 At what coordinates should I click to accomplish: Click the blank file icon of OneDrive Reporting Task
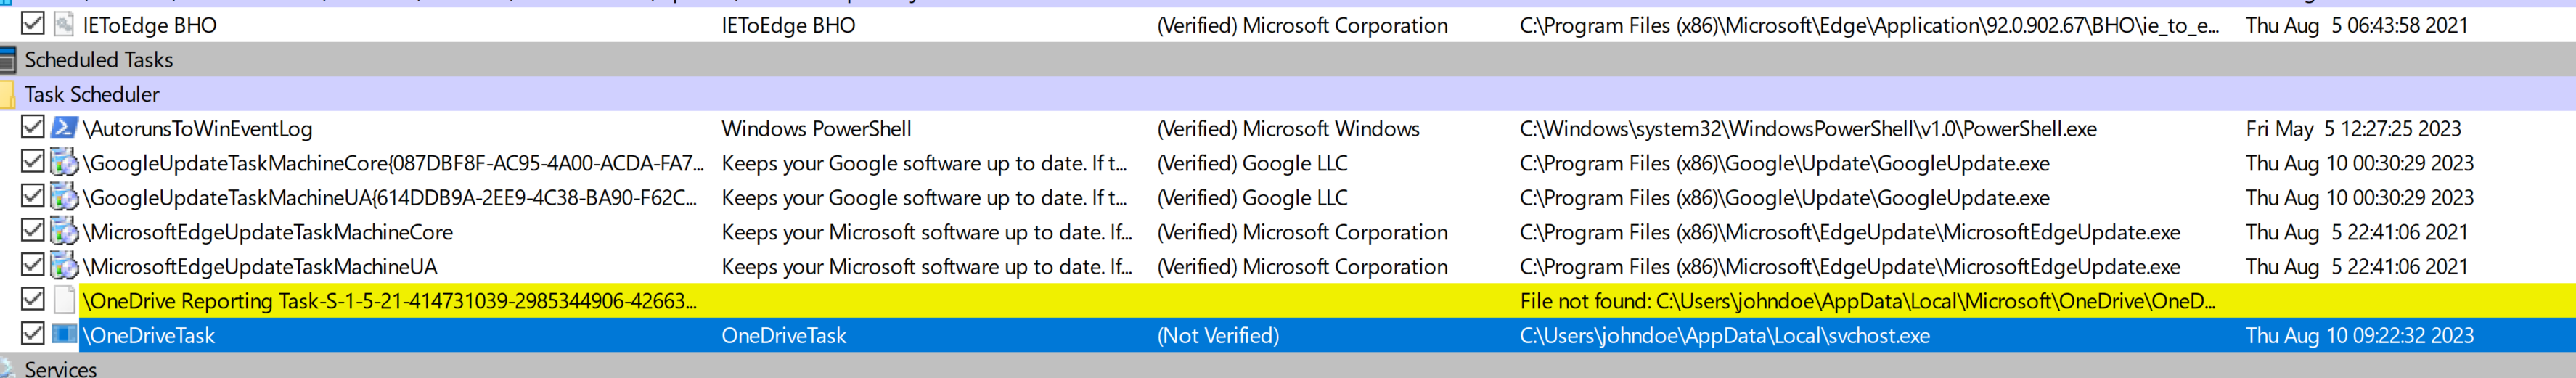[x=64, y=300]
